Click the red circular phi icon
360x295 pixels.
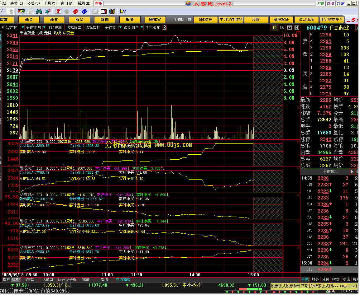click(x=75, y=12)
